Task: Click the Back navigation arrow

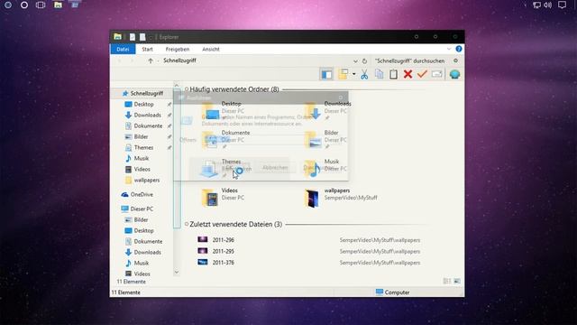Action: tap(119, 60)
